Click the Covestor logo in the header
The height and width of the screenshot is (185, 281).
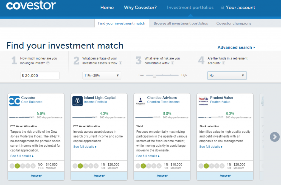tap(31, 6)
